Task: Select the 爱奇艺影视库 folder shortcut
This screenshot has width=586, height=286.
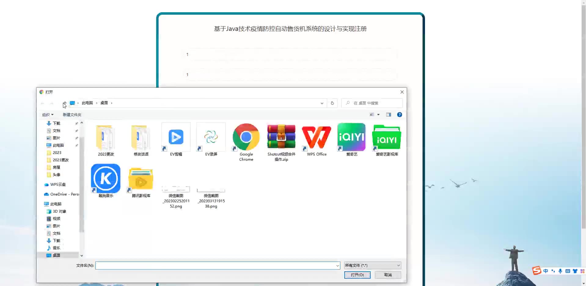Action: click(387, 141)
